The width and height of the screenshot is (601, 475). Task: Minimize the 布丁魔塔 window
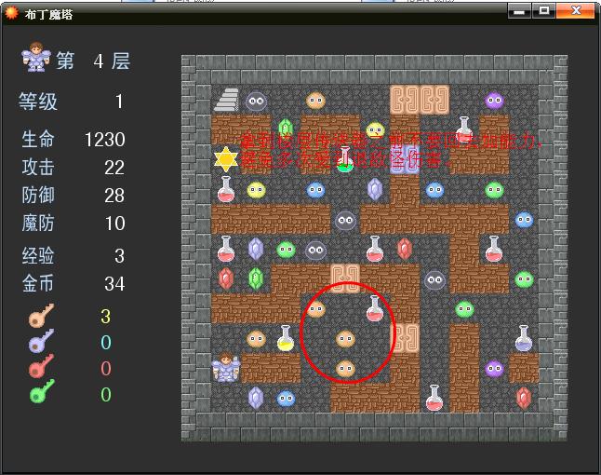519,11
